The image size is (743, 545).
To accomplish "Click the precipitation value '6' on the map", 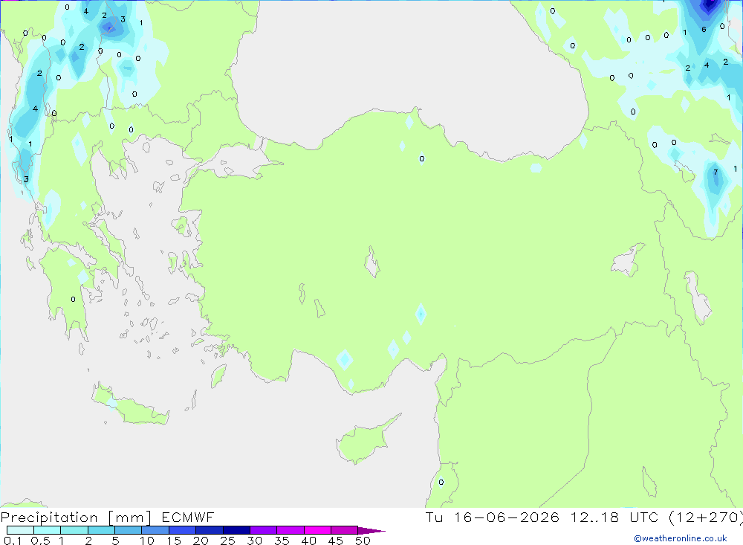I will (704, 30).
